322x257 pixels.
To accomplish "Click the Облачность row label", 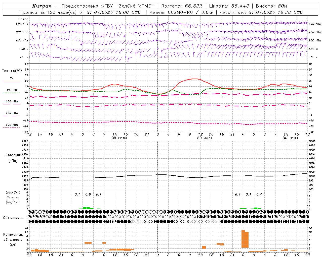I will (x=13, y=218).
